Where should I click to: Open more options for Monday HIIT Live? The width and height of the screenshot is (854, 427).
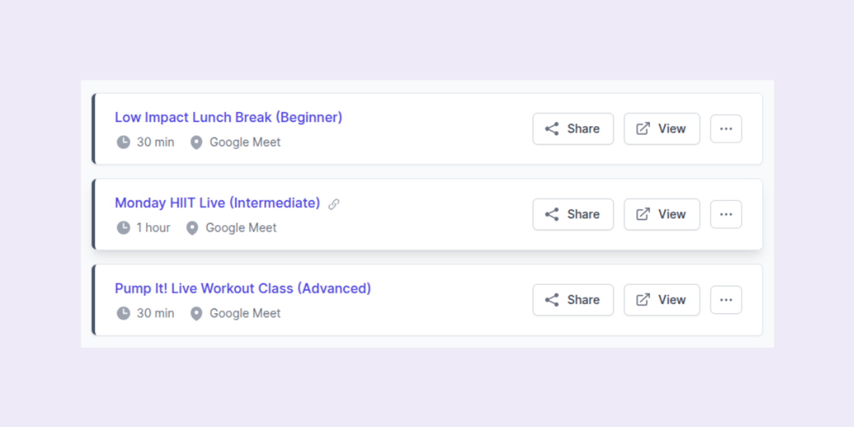point(725,214)
